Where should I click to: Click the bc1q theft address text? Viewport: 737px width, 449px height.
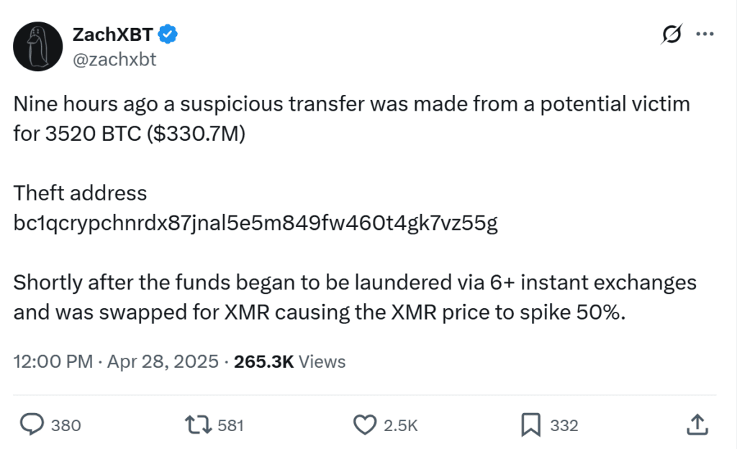pos(256,223)
